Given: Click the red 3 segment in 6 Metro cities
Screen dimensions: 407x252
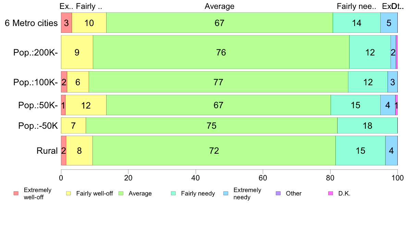Looking at the screenshot, I should click(x=66, y=23).
